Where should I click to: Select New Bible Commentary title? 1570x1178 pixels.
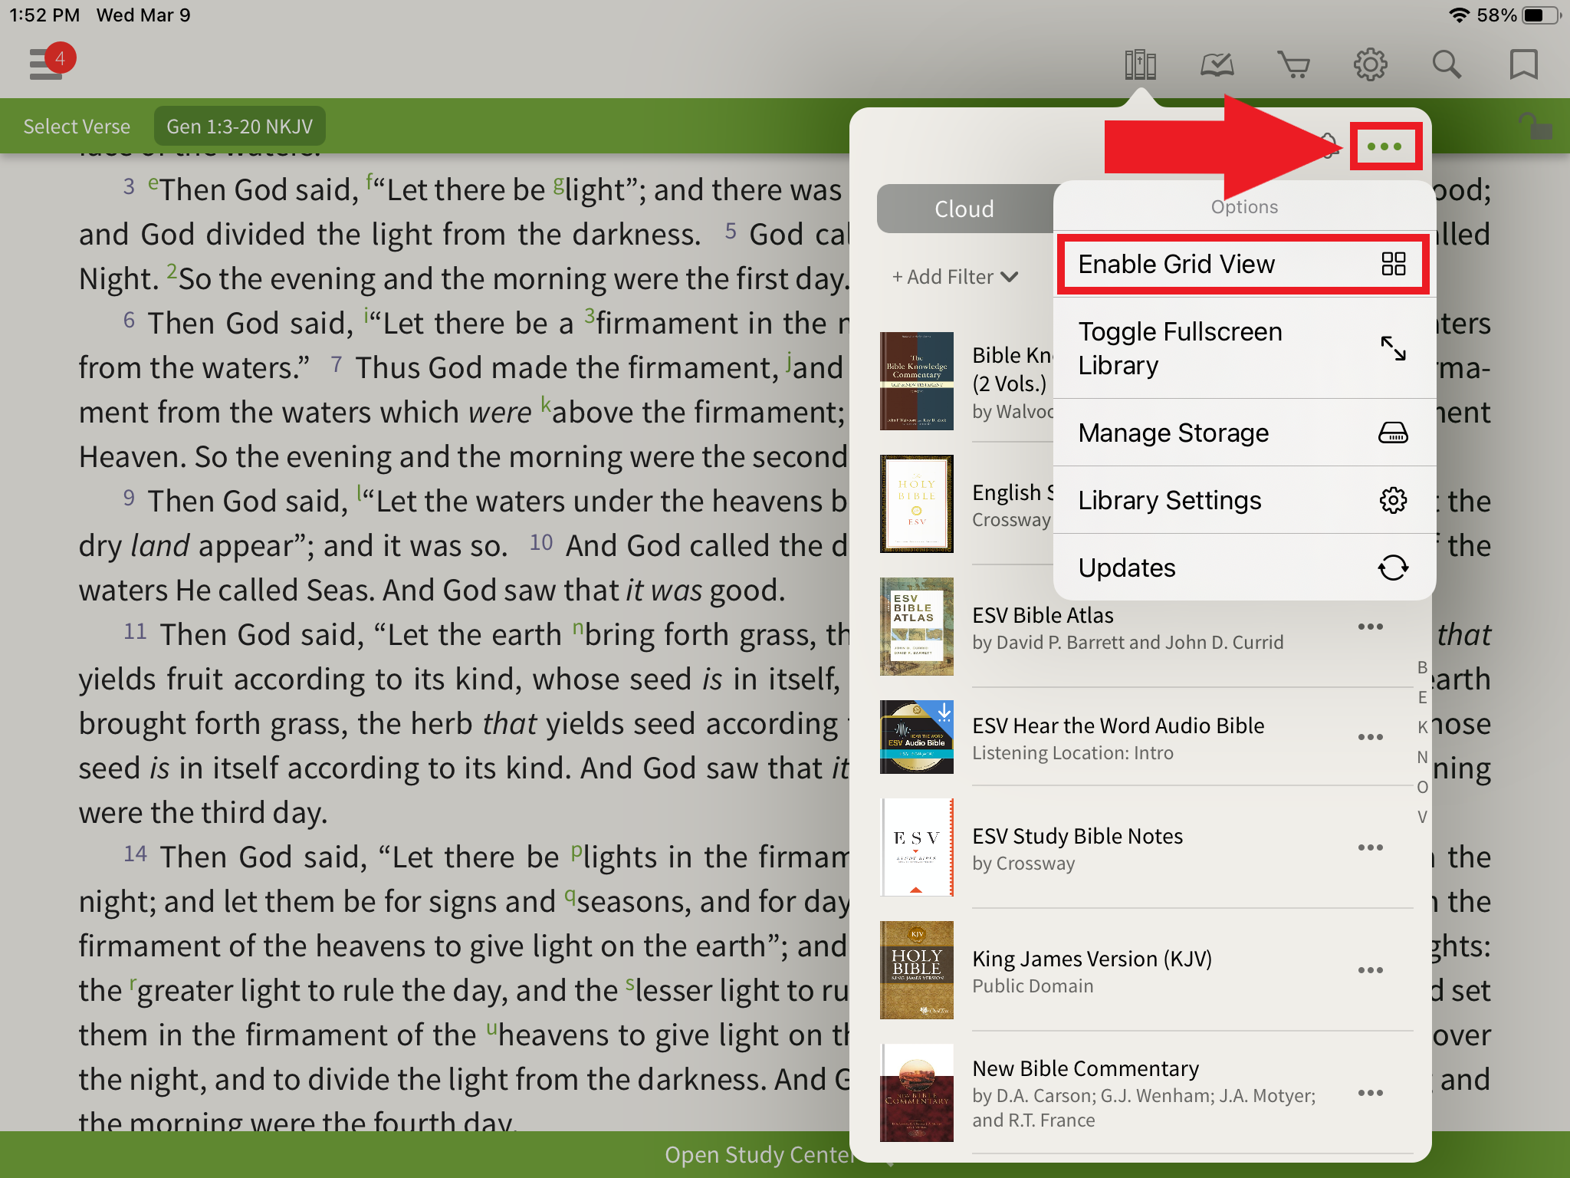pos(1086,1068)
